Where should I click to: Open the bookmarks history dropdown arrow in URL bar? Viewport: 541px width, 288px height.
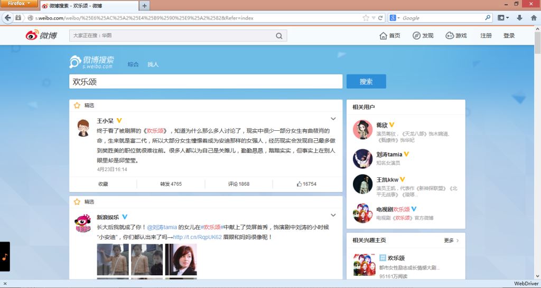[x=374, y=18]
